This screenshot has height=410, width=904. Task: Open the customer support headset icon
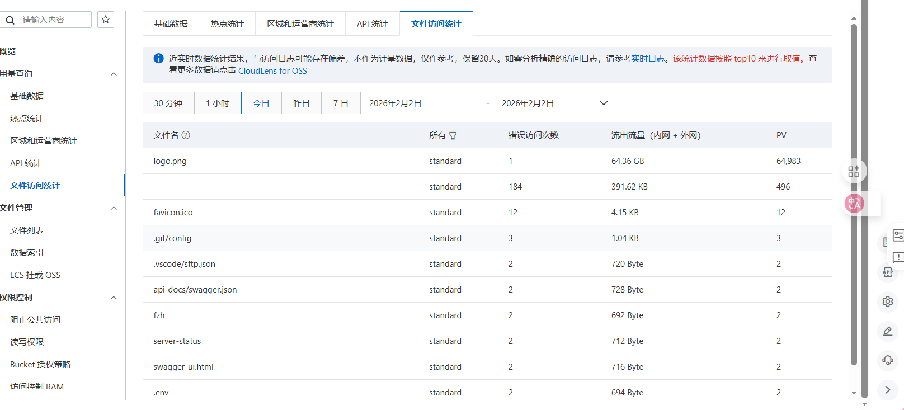(888, 360)
